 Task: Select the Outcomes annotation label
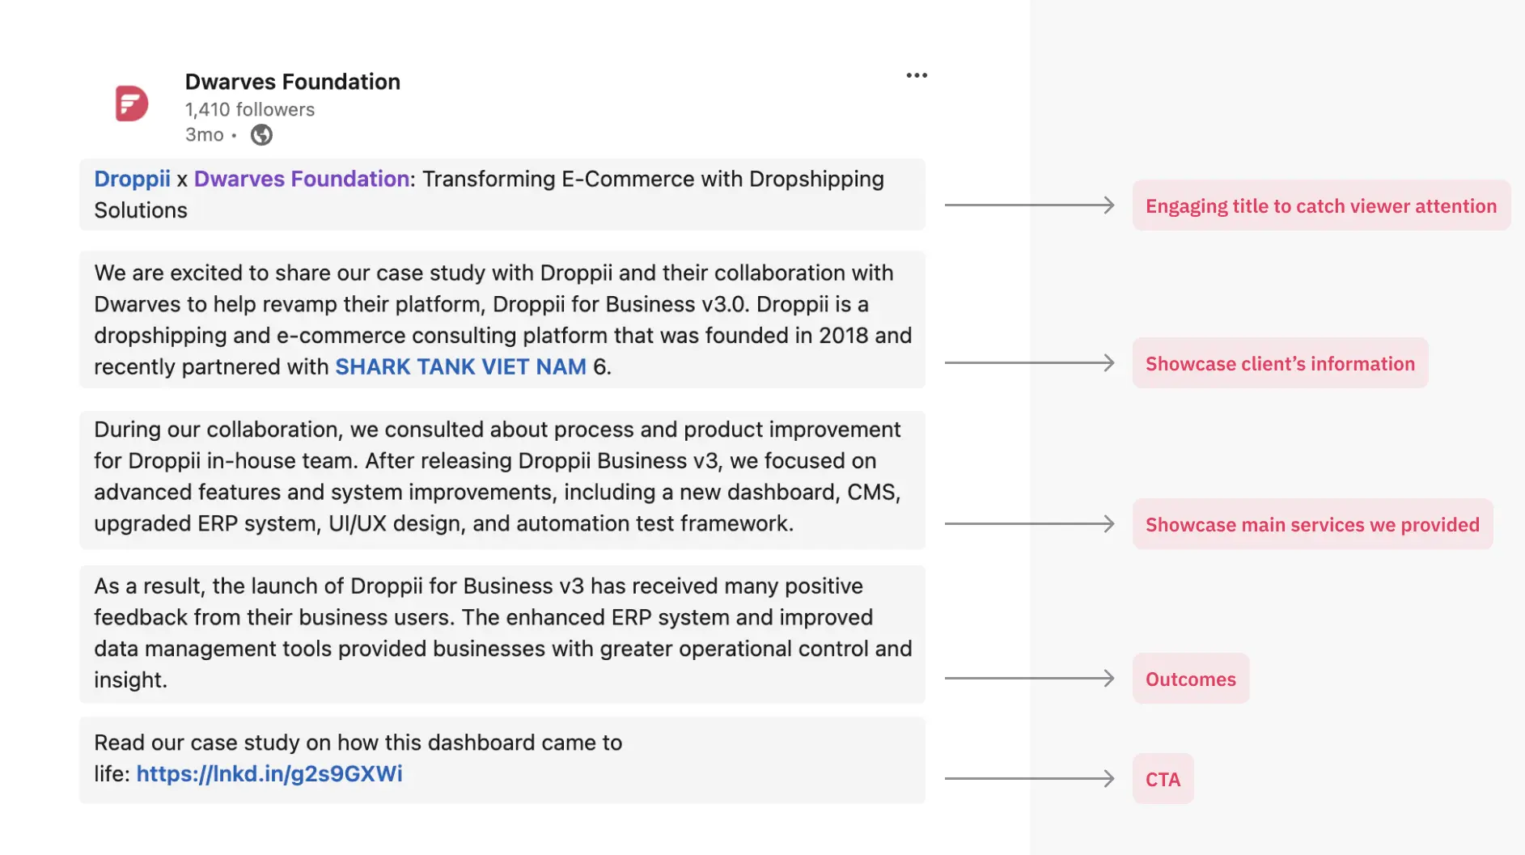[1190, 679]
